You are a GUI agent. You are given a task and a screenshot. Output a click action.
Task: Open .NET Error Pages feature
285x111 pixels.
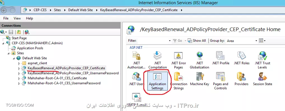[x=178, y=60]
